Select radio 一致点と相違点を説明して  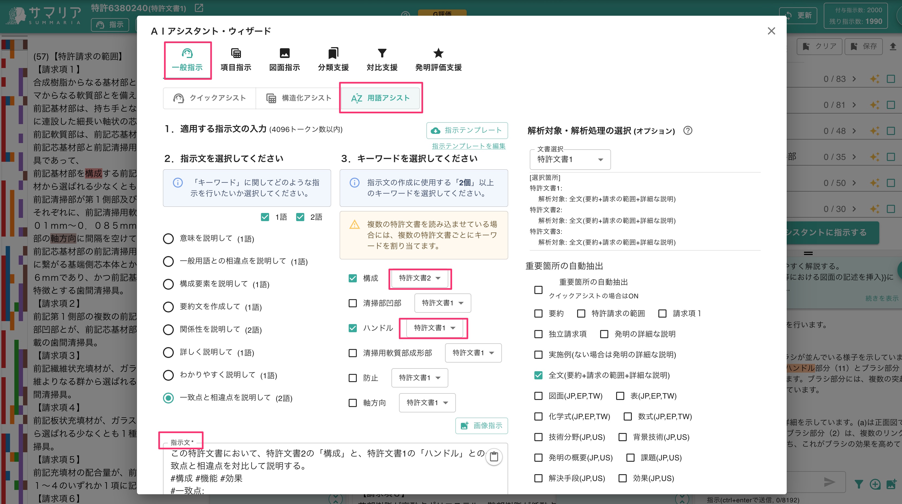click(x=168, y=398)
